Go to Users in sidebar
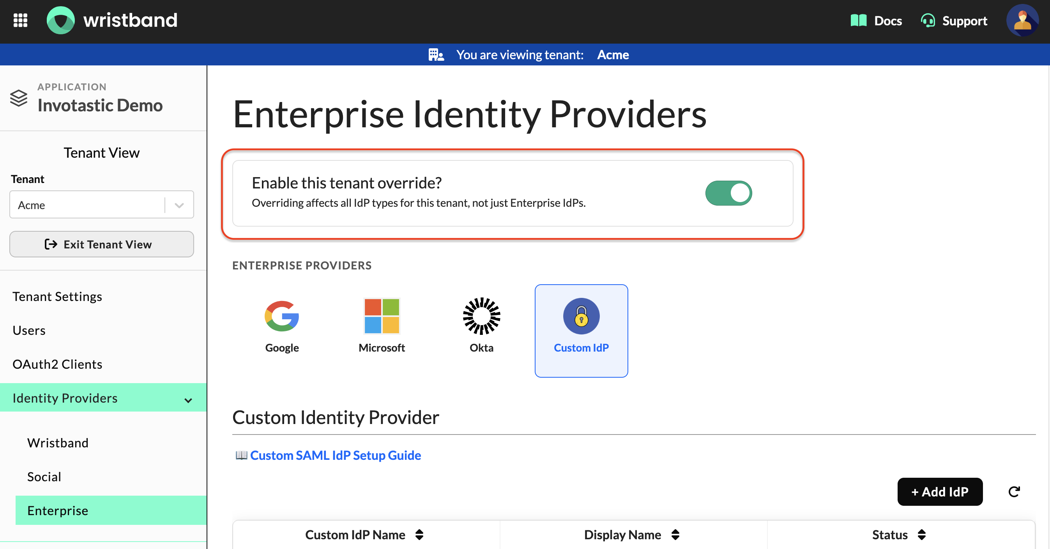 pos(29,330)
